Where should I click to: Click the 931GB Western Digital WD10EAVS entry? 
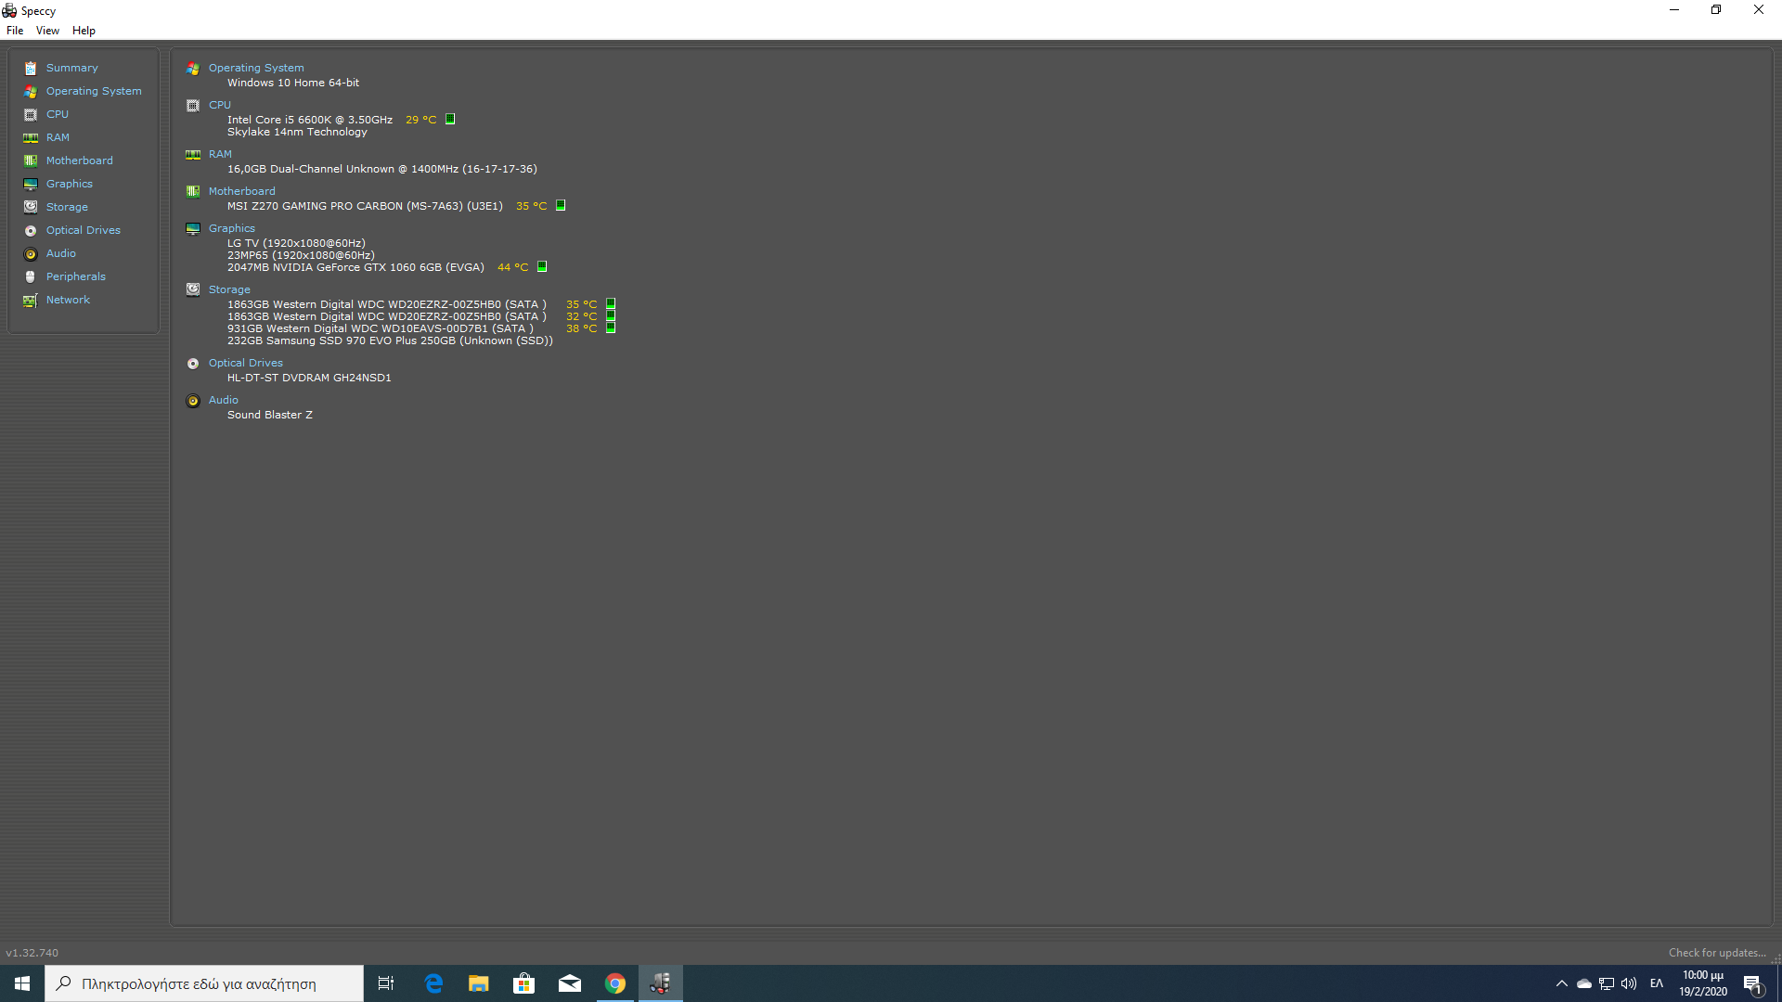[x=381, y=329]
